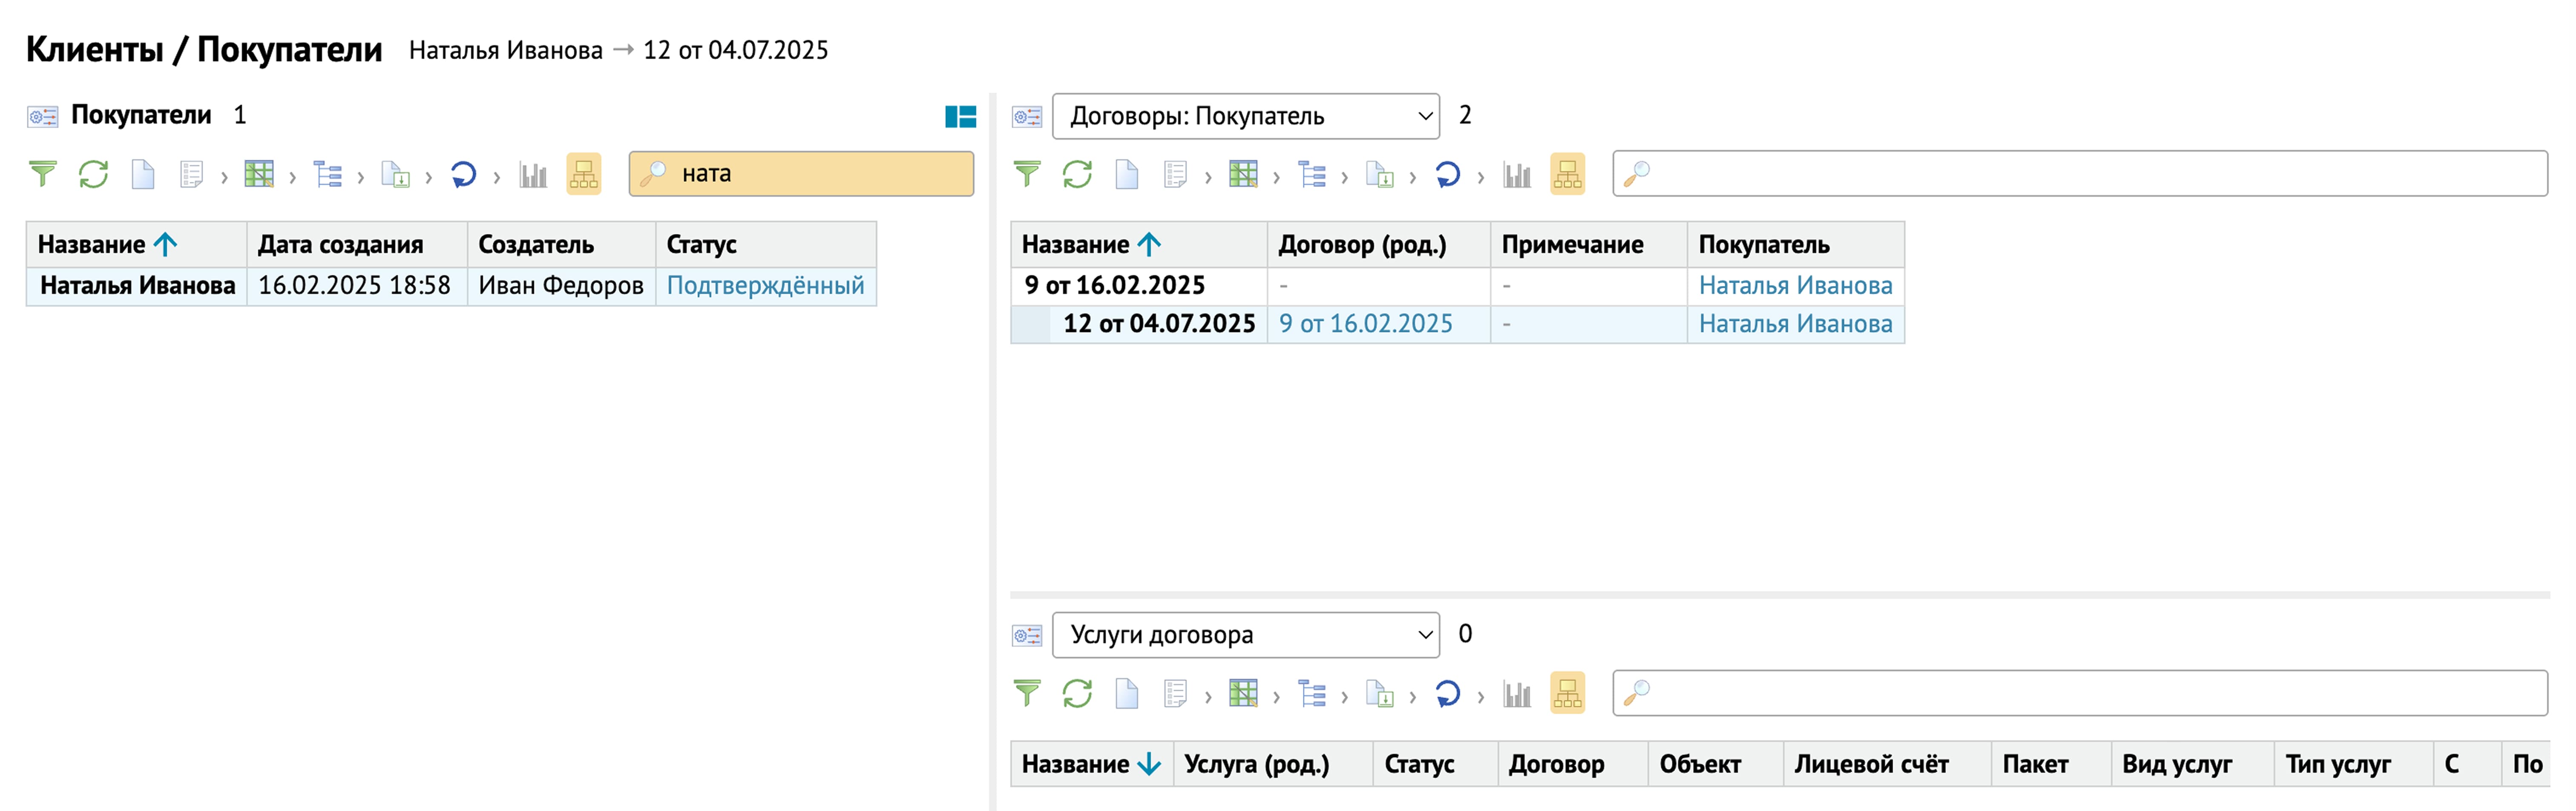
Task: Open the bar chart icon in the Договоры toolbar
Action: [1517, 174]
